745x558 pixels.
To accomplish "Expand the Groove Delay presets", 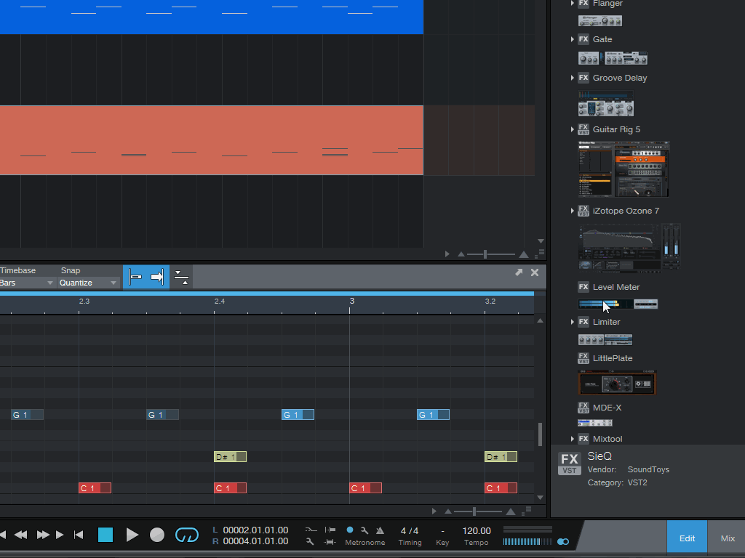I will (x=572, y=78).
